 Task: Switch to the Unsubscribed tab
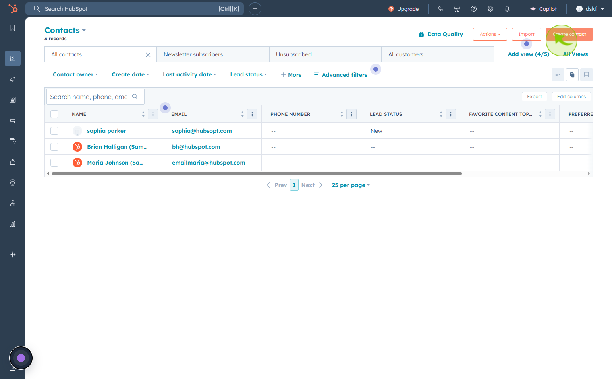pos(326,54)
